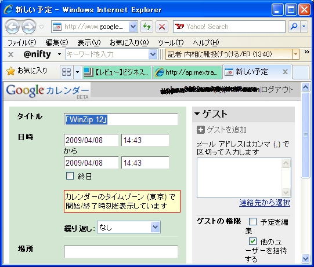Click the guest email addresses text area
Viewport: 314px width, 267px height.
239,178
